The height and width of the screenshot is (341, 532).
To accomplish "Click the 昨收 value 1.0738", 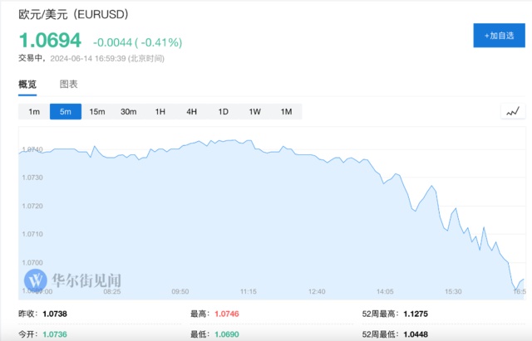I will (54, 314).
